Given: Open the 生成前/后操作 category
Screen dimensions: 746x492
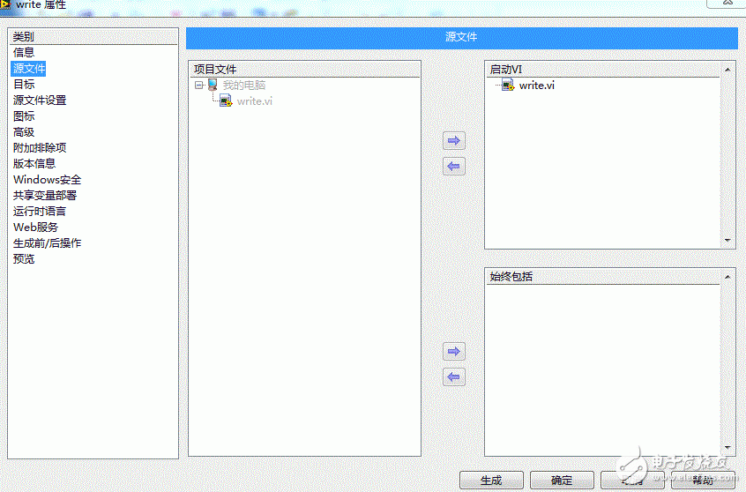Looking at the screenshot, I should coord(47,243).
